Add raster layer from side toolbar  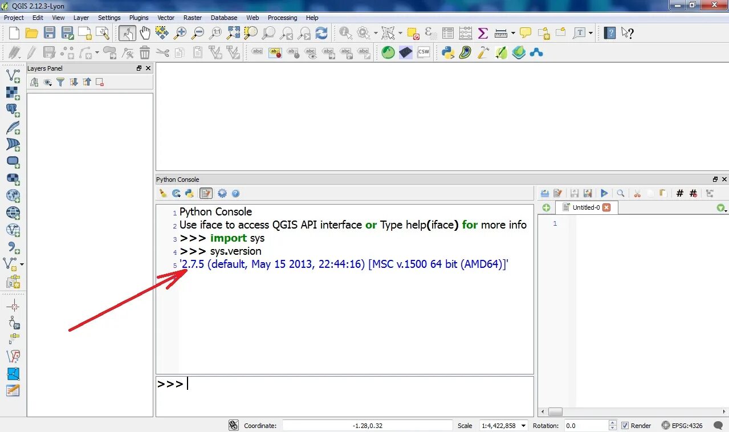click(13, 93)
